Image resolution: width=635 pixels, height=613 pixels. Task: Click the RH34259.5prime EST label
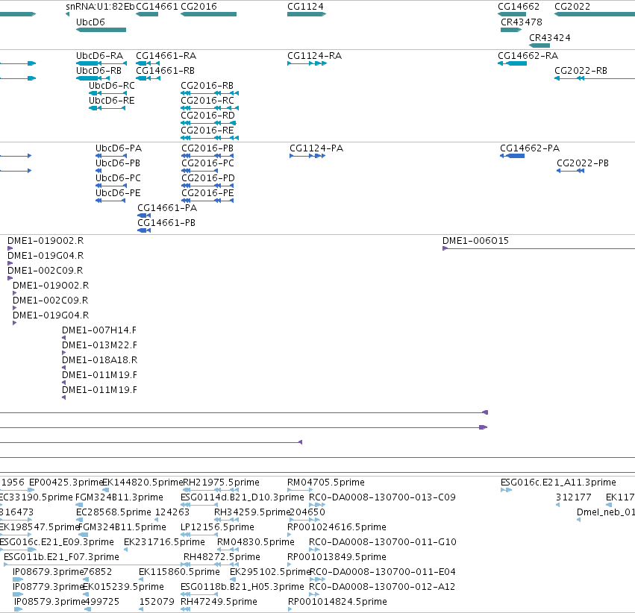coord(253,512)
